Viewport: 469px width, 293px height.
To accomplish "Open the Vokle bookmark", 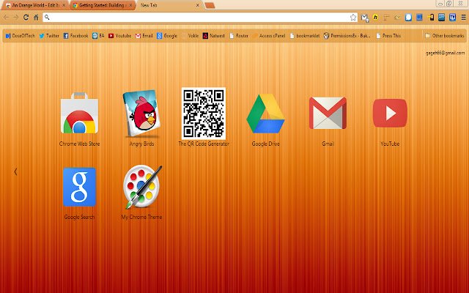I will point(190,36).
